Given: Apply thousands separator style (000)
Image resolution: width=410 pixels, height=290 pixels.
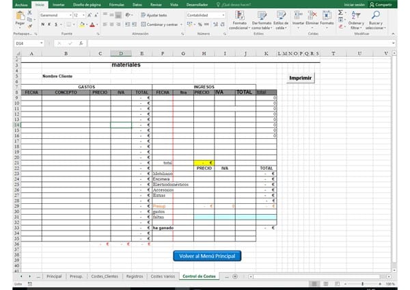Looking at the screenshot, I should (206, 25).
